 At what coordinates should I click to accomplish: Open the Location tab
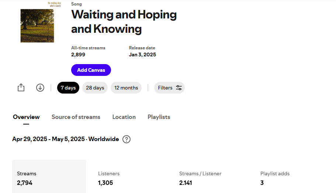click(124, 117)
